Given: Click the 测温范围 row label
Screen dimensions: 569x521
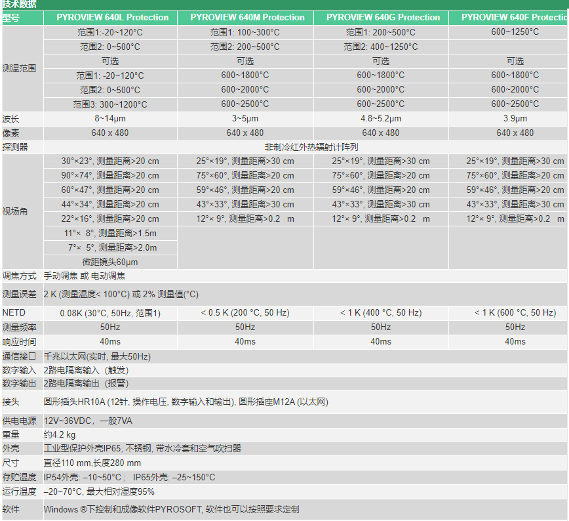Looking at the screenshot, I should pos(19,68).
